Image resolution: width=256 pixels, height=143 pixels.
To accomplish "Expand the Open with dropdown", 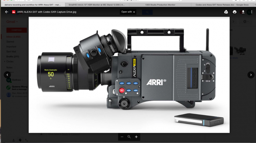I will click(x=128, y=12).
